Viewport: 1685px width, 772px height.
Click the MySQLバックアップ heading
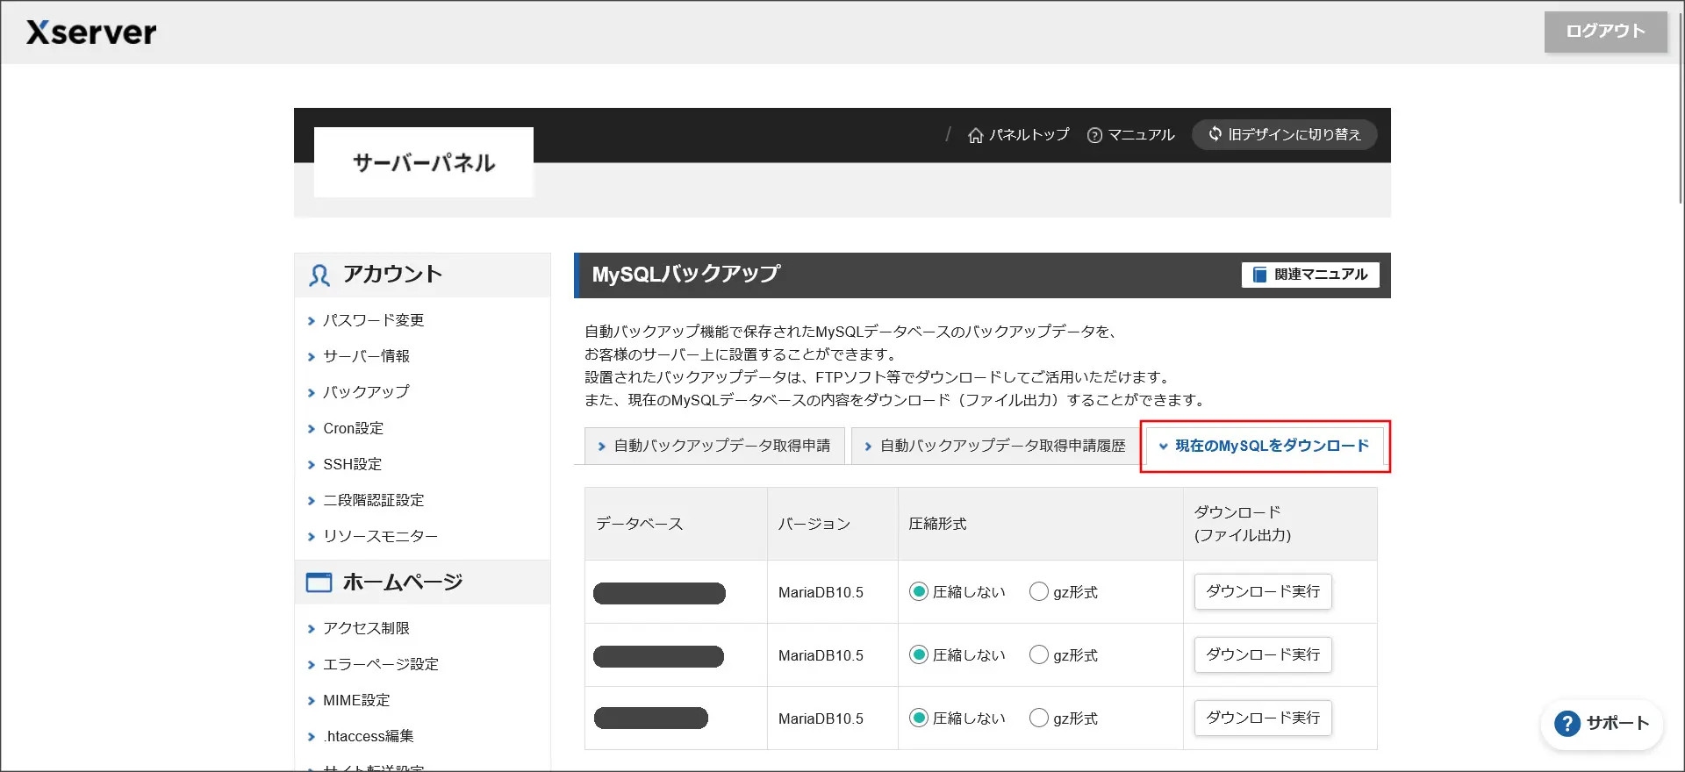pyautogui.click(x=686, y=275)
